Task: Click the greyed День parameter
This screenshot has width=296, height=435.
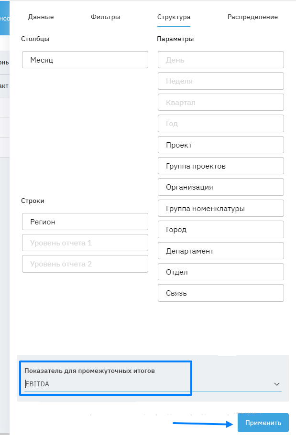Action: (221, 60)
